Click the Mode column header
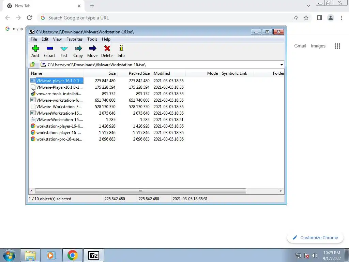349x262 pixels. (x=202, y=73)
